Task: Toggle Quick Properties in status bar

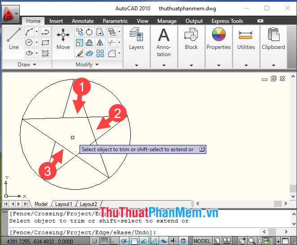Action: pos(183,241)
